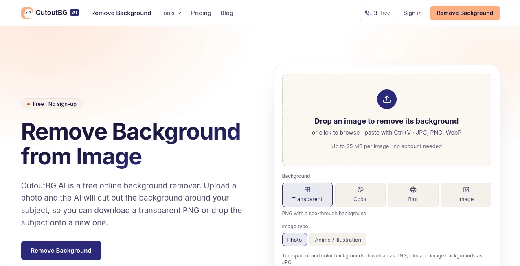
Task: Choose the Image background option
Action: (x=466, y=195)
